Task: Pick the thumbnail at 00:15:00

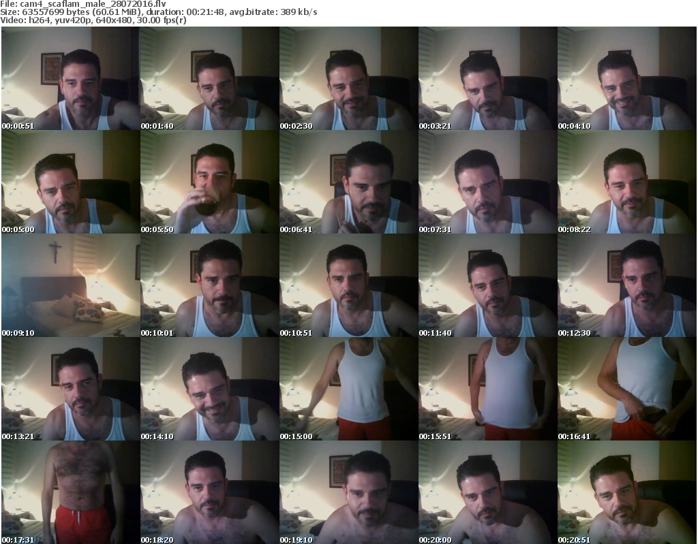Action: click(x=348, y=389)
